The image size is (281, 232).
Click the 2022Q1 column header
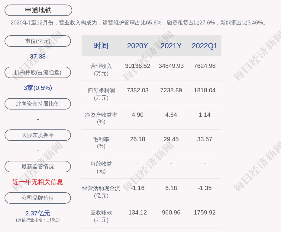pyautogui.click(x=205, y=46)
